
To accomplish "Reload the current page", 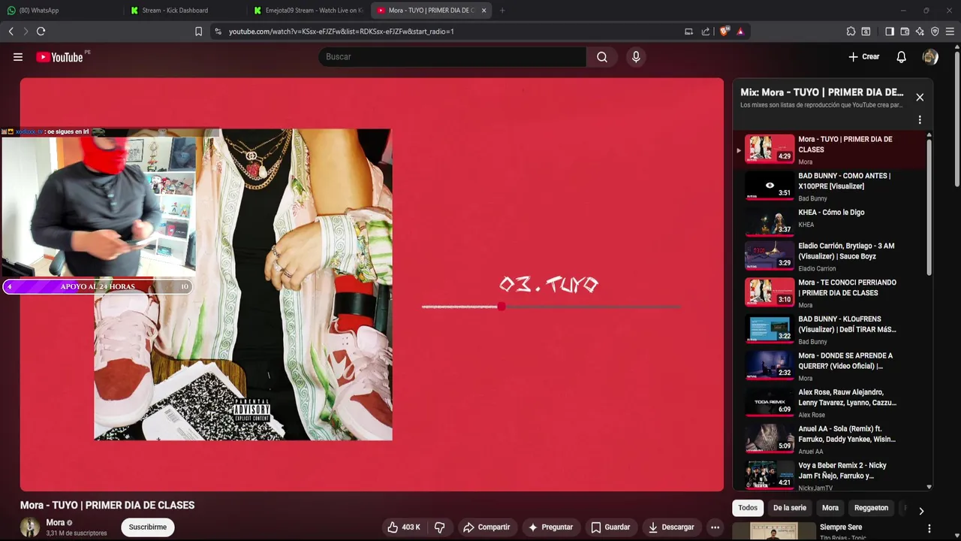I will [41, 32].
